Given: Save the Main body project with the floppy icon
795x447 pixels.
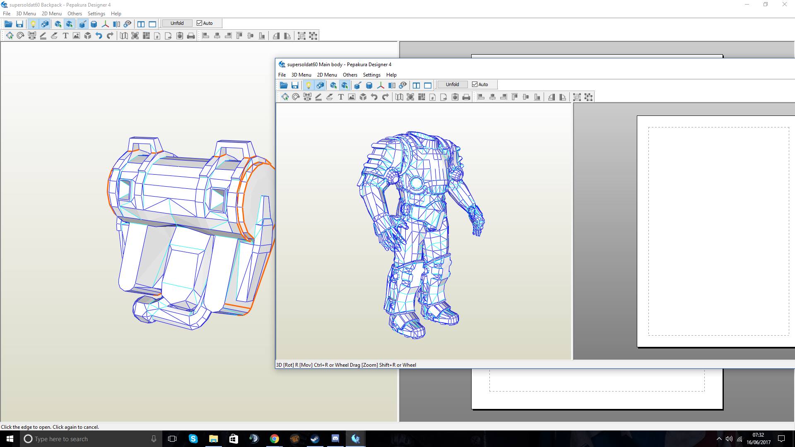Looking at the screenshot, I should point(295,85).
